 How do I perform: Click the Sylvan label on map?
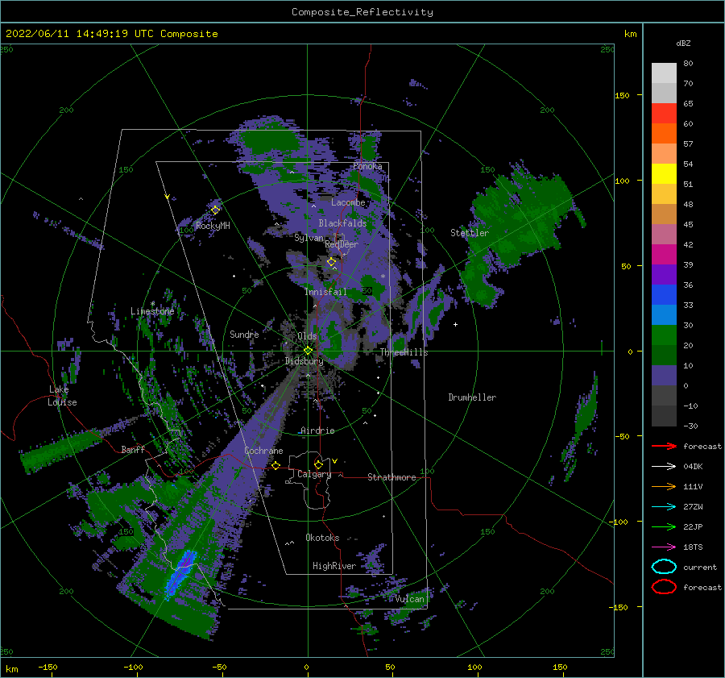coord(309,238)
